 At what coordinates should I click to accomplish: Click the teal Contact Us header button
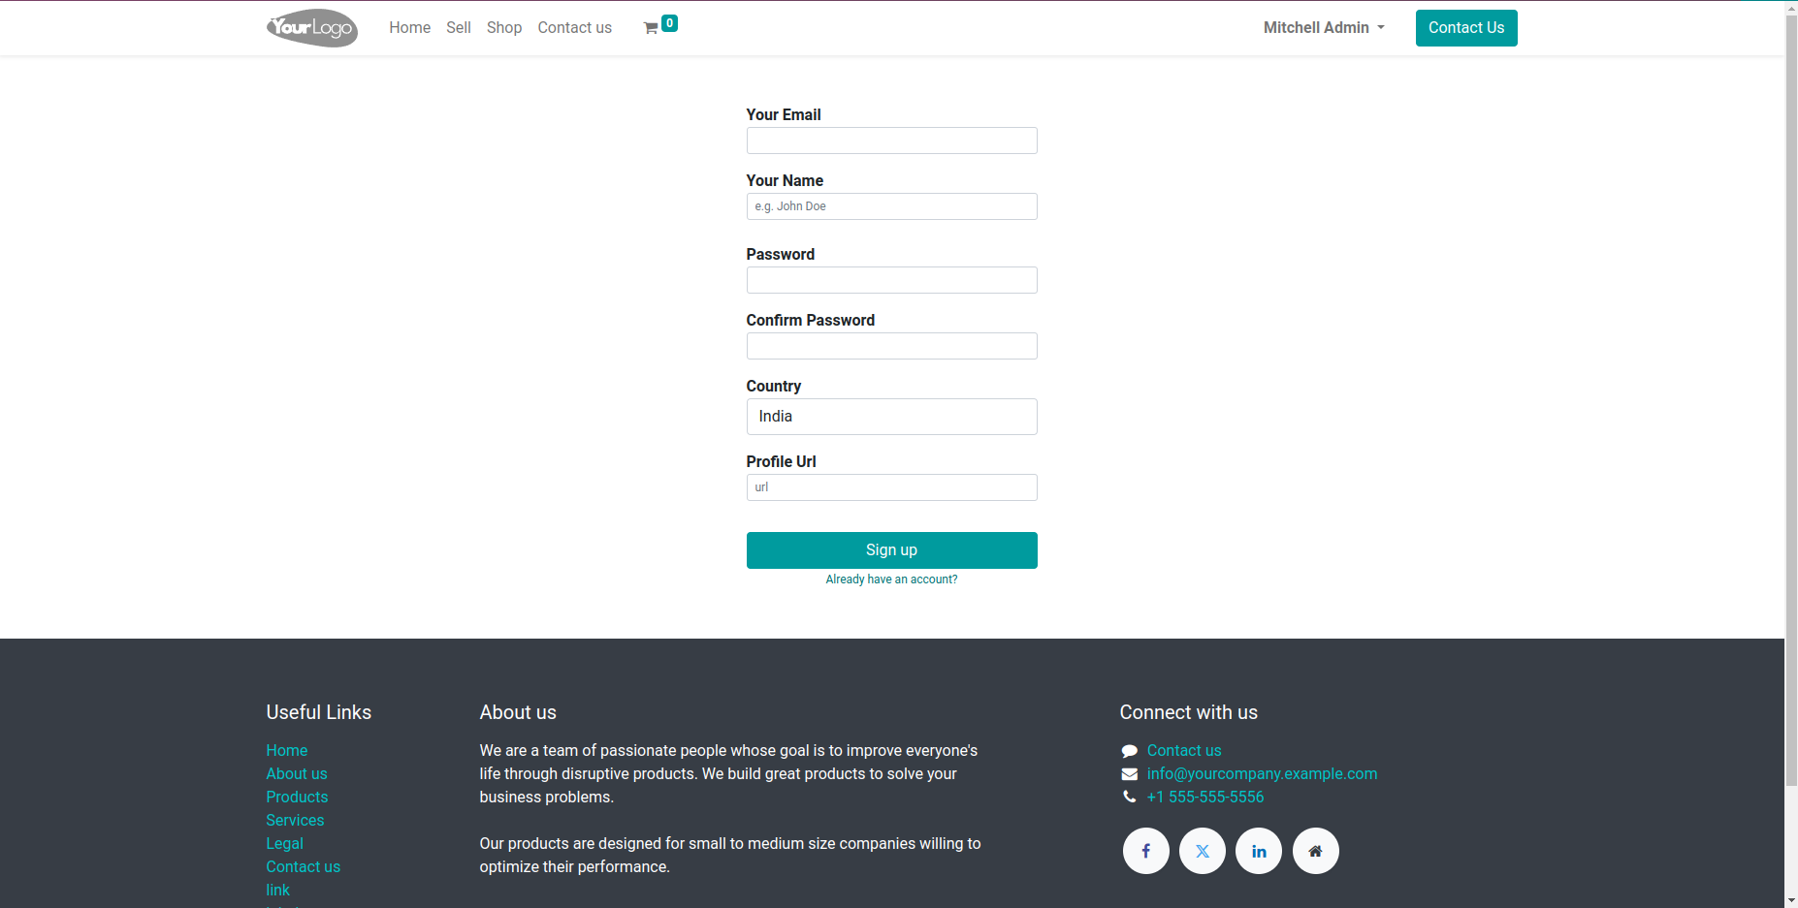tap(1465, 28)
